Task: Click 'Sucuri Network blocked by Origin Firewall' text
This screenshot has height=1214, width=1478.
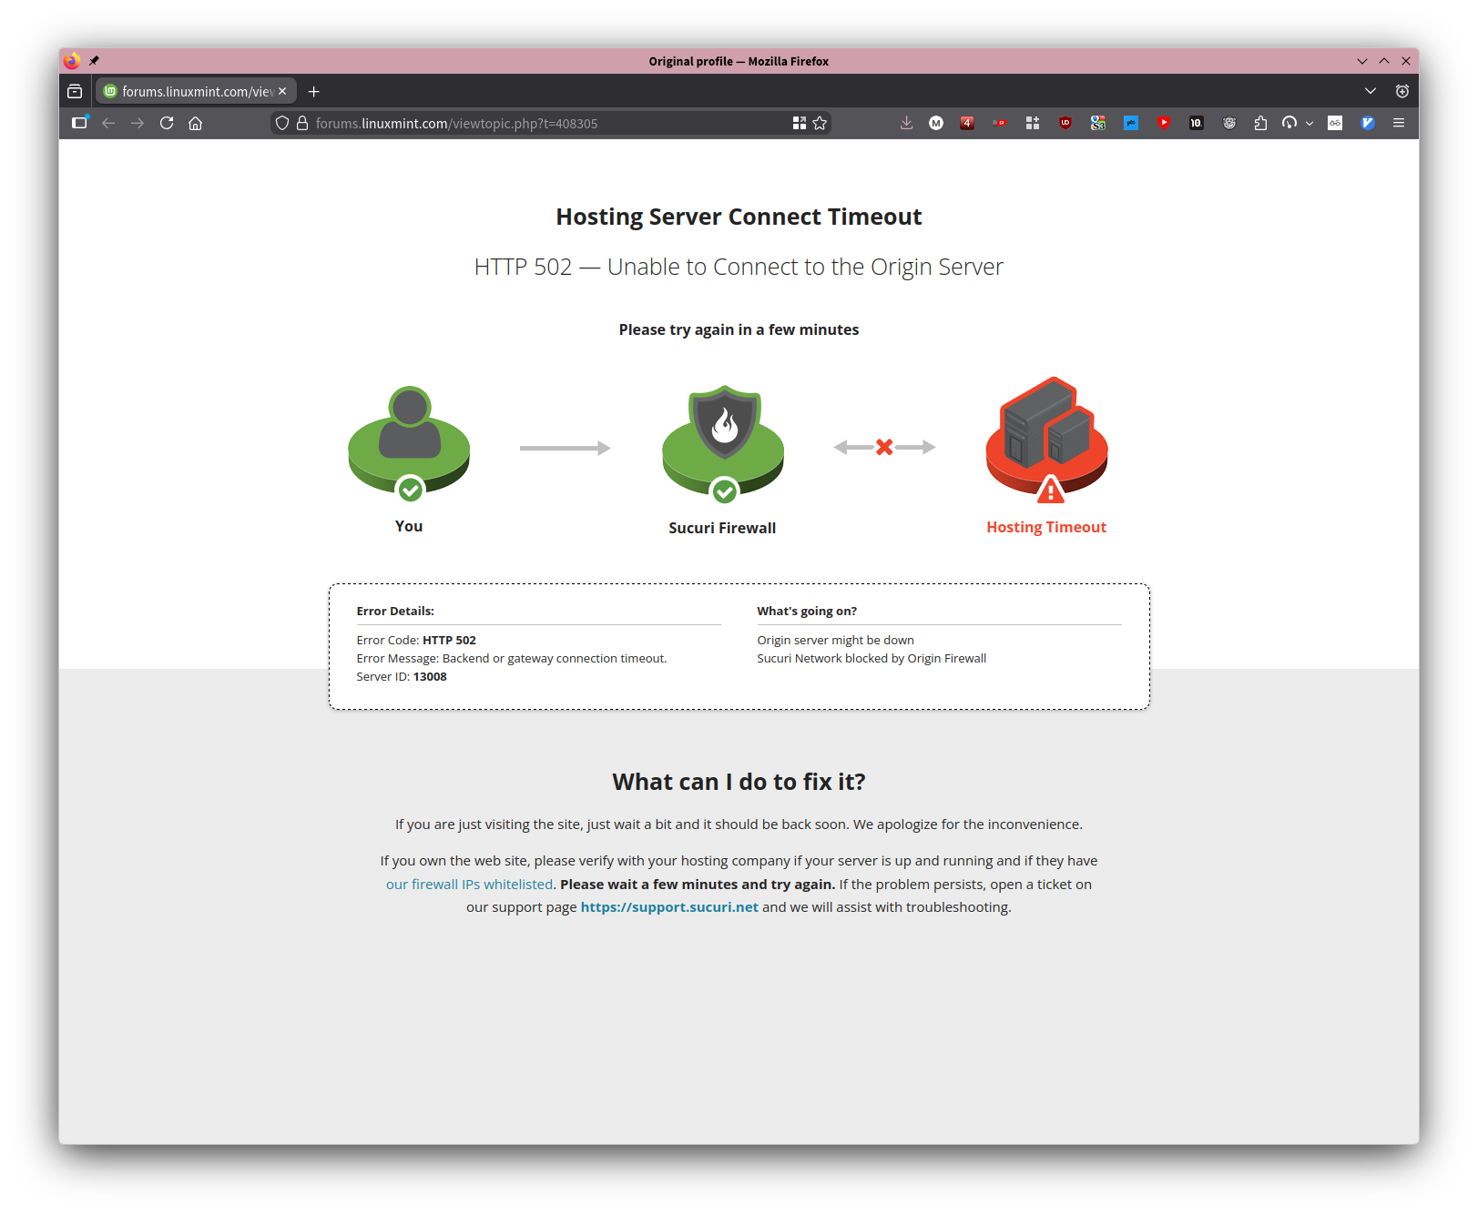Action: (872, 659)
